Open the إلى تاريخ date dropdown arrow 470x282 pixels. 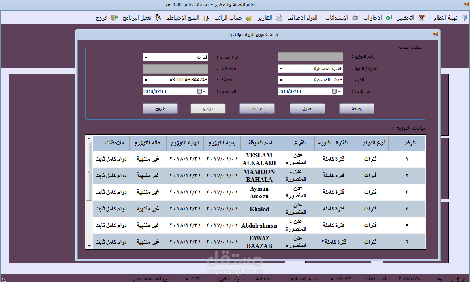(x=204, y=91)
